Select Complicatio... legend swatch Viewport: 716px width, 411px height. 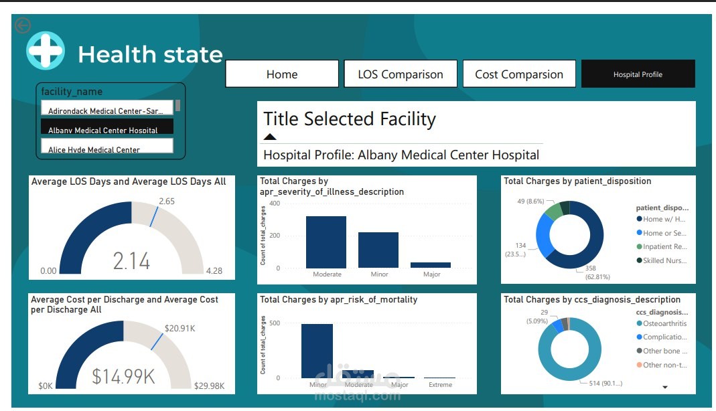tap(639, 337)
